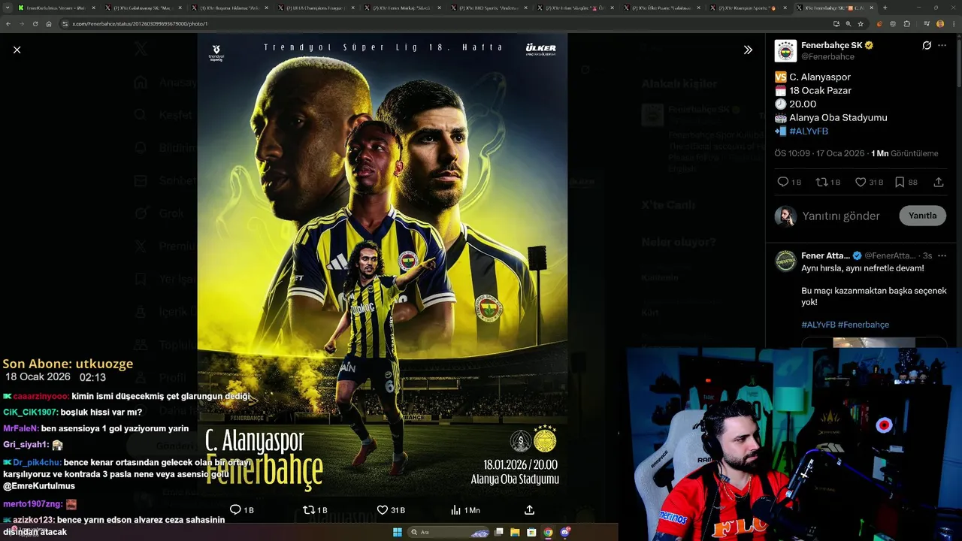Open Fener Atta profile avatar
Screen dimensions: 962x541
pos(785,261)
